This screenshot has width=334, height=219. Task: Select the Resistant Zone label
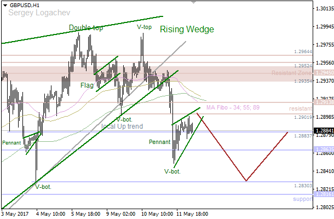293,73
